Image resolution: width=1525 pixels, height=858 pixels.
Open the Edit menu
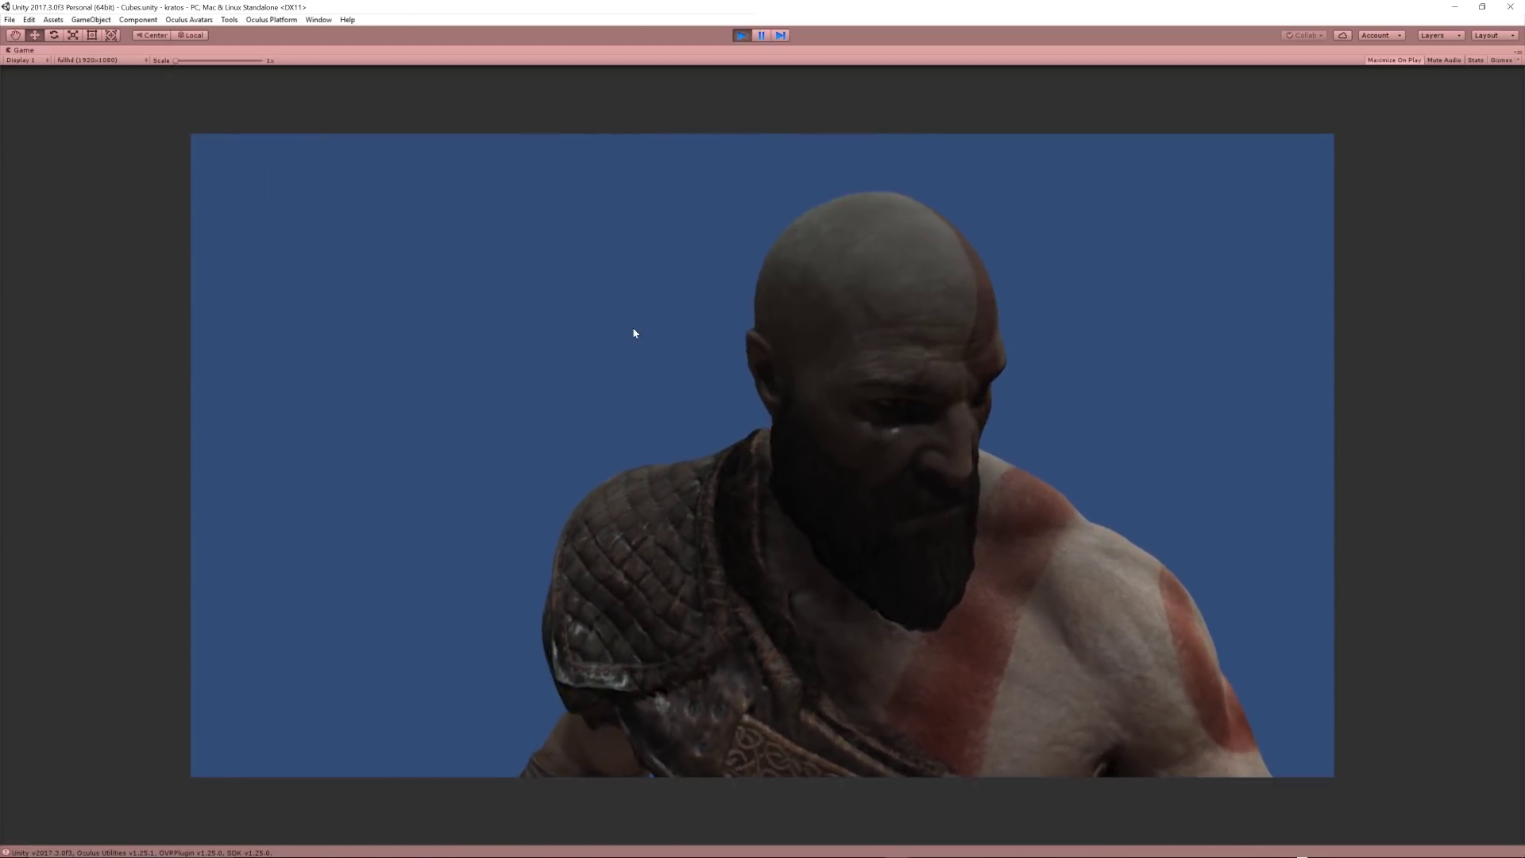pos(29,20)
